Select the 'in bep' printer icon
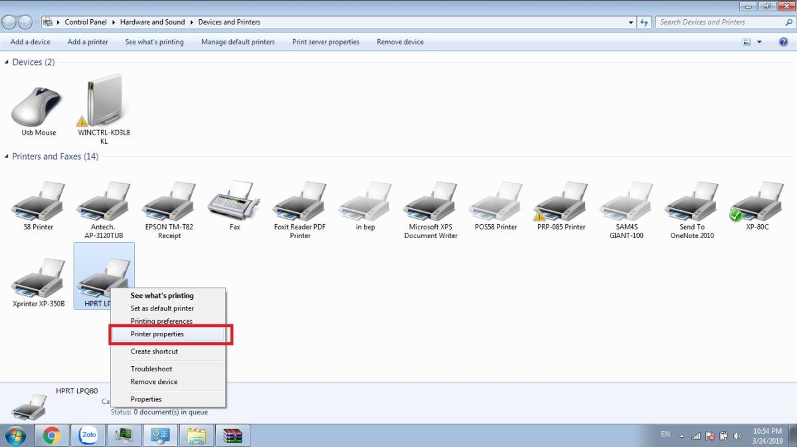797x447 pixels. (x=365, y=201)
